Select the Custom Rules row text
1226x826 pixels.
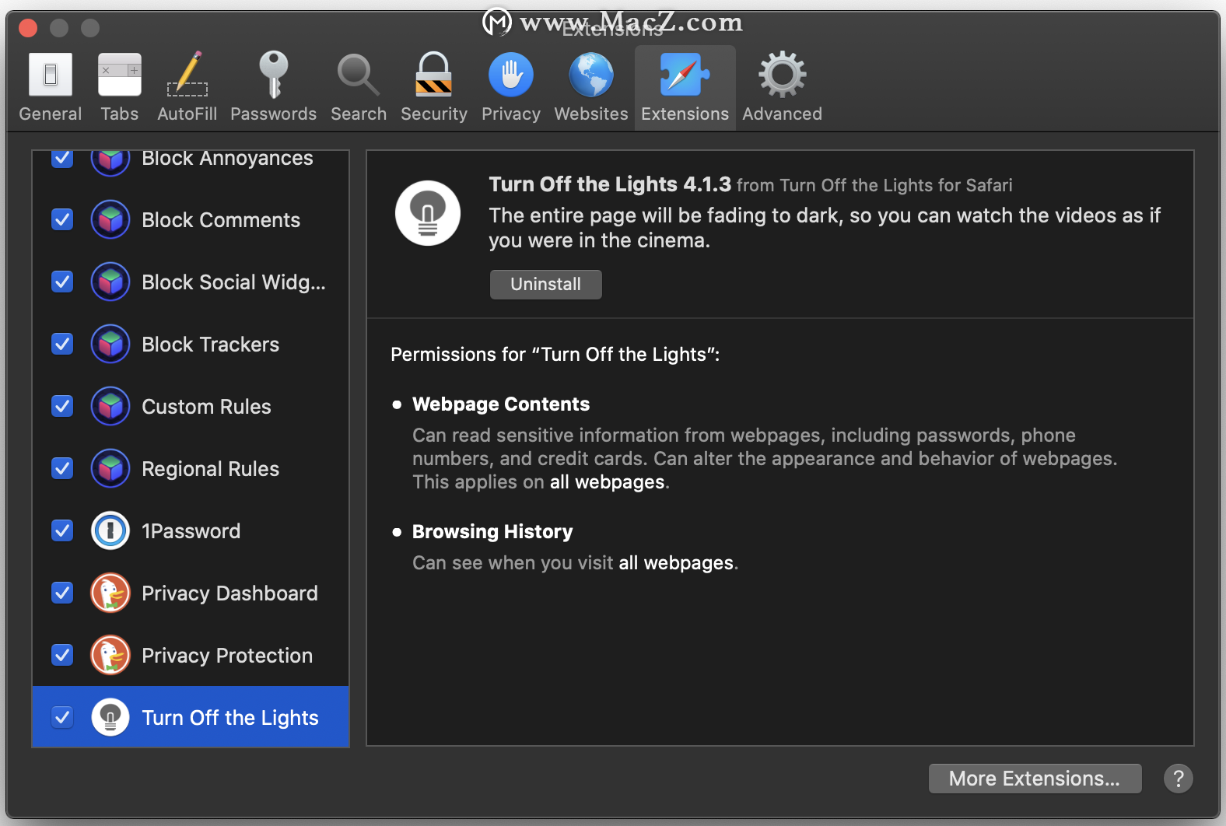pos(207,407)
